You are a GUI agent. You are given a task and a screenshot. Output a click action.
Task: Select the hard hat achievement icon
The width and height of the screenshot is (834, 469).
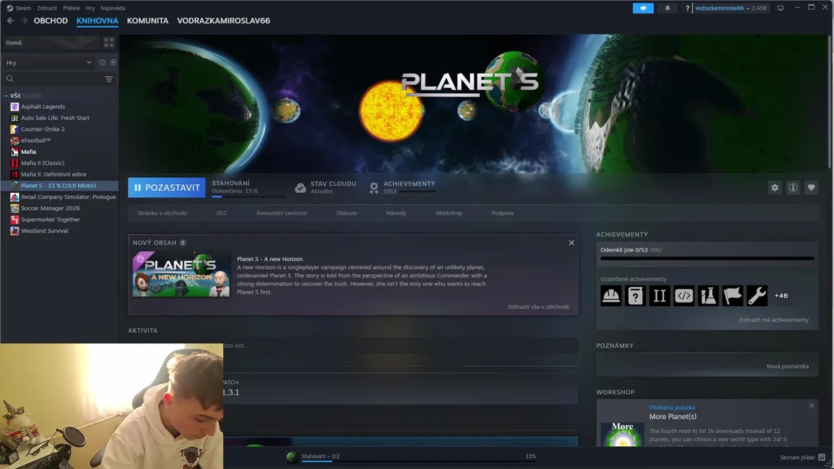(611, 296)
